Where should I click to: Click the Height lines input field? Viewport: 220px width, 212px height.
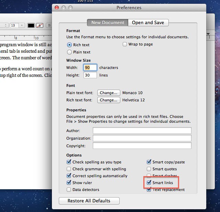point(90,75)
